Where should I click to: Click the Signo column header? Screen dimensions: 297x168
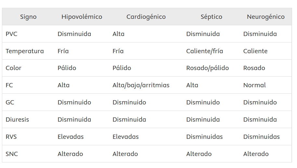coord(28,17)
